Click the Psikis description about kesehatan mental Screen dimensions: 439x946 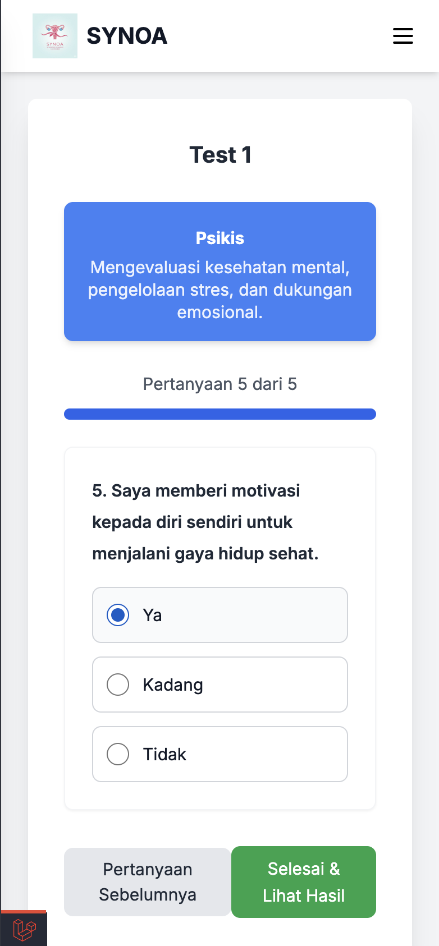click(220, 290)
